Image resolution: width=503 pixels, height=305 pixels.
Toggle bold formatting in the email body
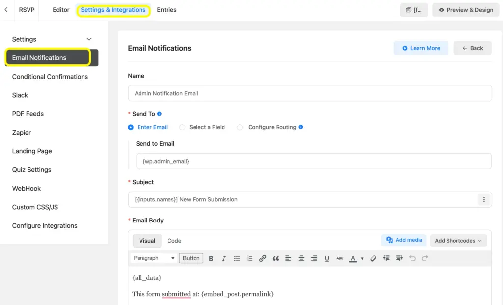[x=211, y=258]
